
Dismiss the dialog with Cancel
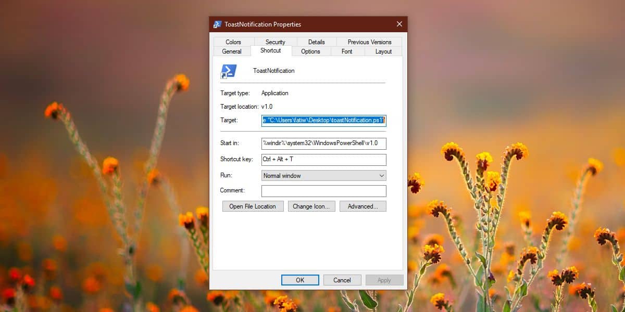point(342,280)
